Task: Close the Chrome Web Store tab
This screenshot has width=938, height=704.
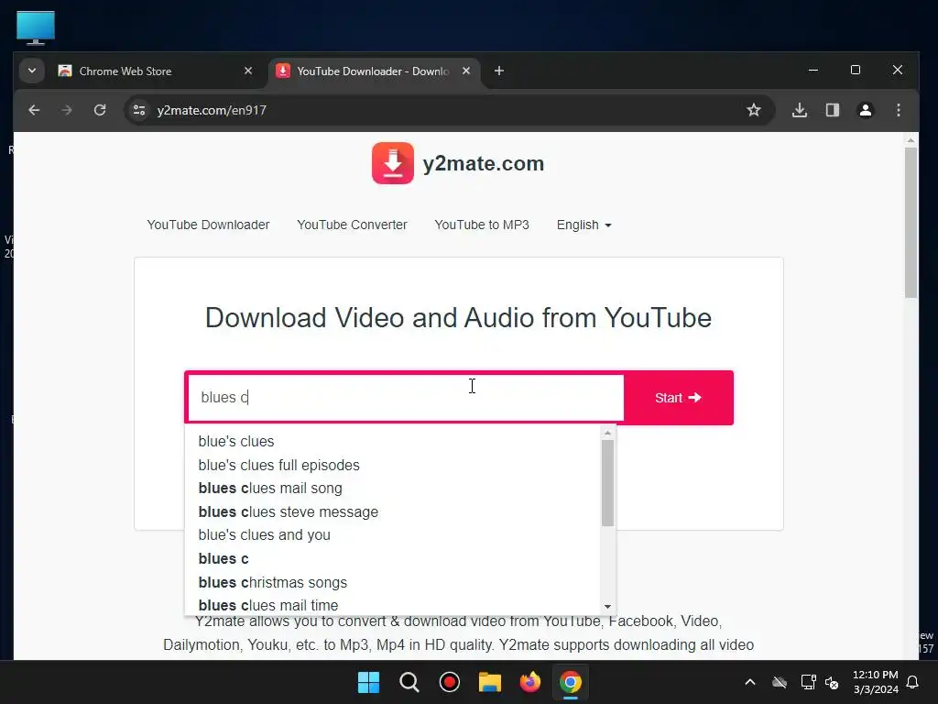Action: point(248,71)
